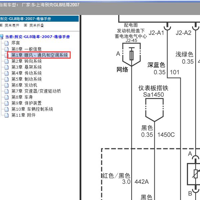Collapse all menus with 菜单折叠
200x200 pixels.
[x=37, y=25]
